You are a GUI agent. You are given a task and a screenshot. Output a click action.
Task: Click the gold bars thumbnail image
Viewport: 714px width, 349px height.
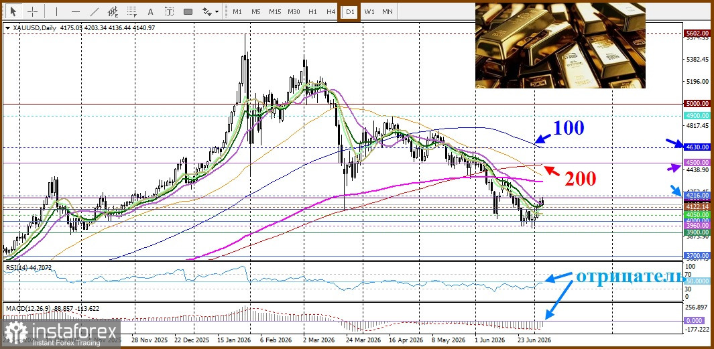[560, 46]
